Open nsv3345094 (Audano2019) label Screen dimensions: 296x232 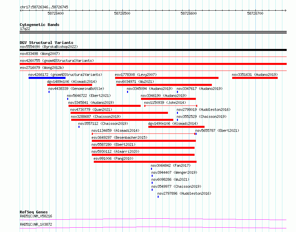[x=150, y=89]
